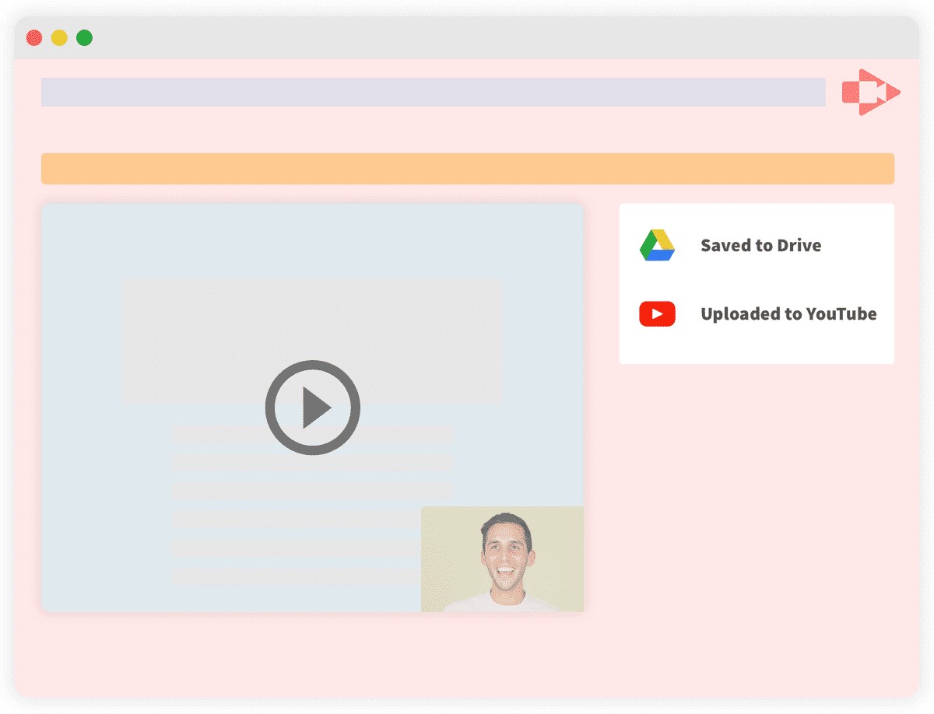Viewport: 934px width, 714px height.
Task: Minimize the window with the yellow button
Action: 59,37
